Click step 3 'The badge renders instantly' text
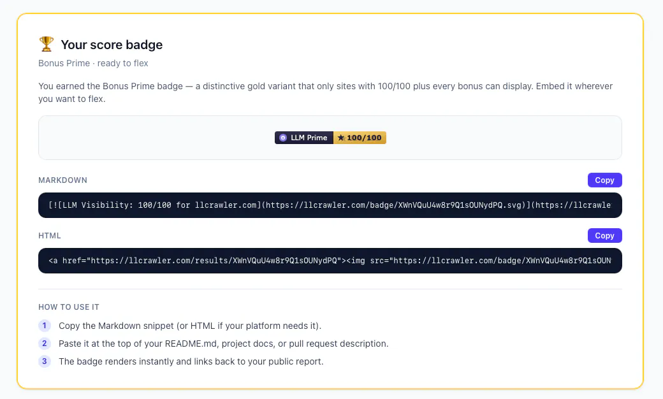This screenshot has width=663, height=399. [x=191, y=361]
